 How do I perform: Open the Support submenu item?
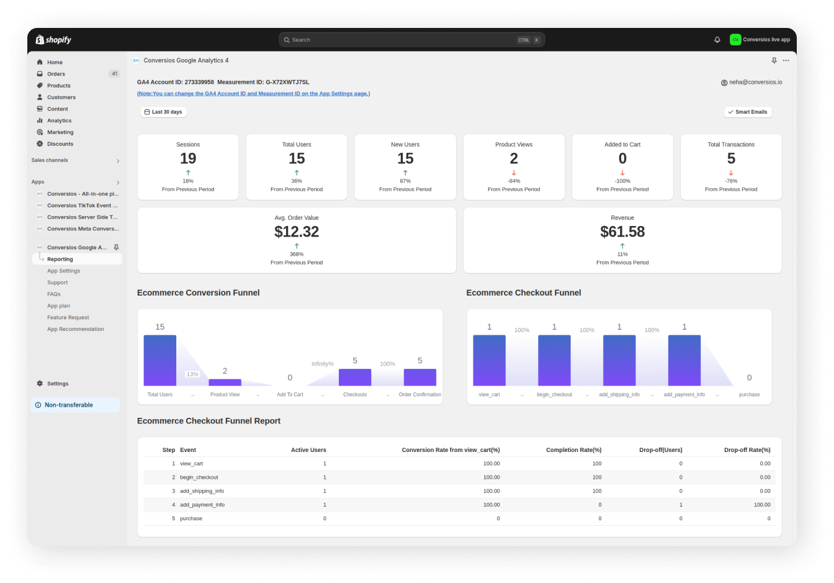pos(57,282)
